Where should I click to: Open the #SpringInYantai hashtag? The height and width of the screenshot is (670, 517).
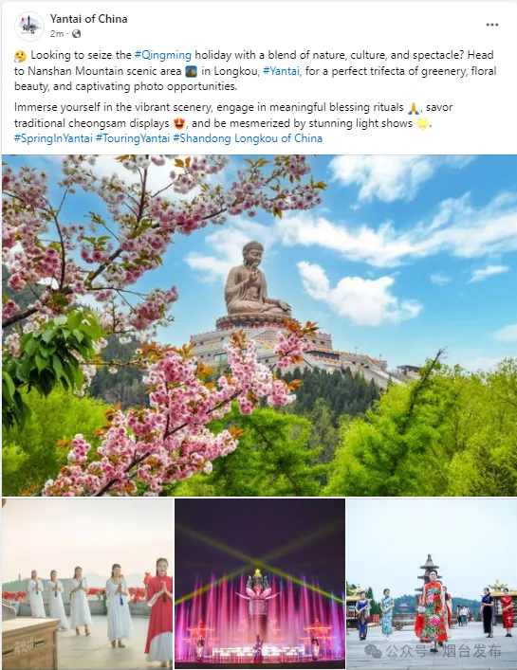tap(53, 138)
